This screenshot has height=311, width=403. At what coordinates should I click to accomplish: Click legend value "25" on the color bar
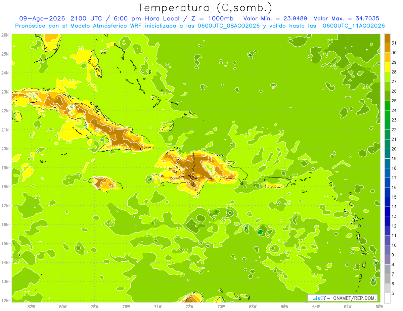(394, 101)
